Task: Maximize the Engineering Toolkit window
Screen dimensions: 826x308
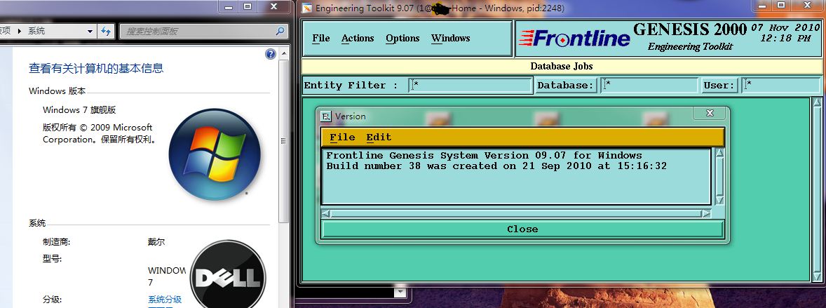Action: 781,6
